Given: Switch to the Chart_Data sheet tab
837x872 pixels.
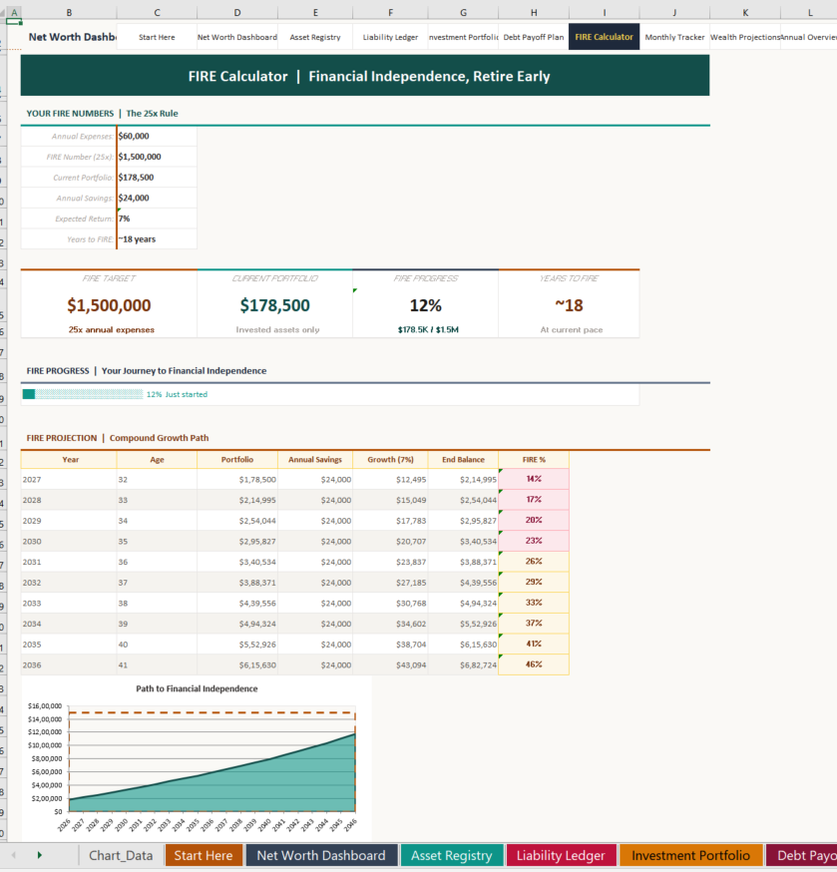Looking at the screenshot, I should [x=121, y=855].
